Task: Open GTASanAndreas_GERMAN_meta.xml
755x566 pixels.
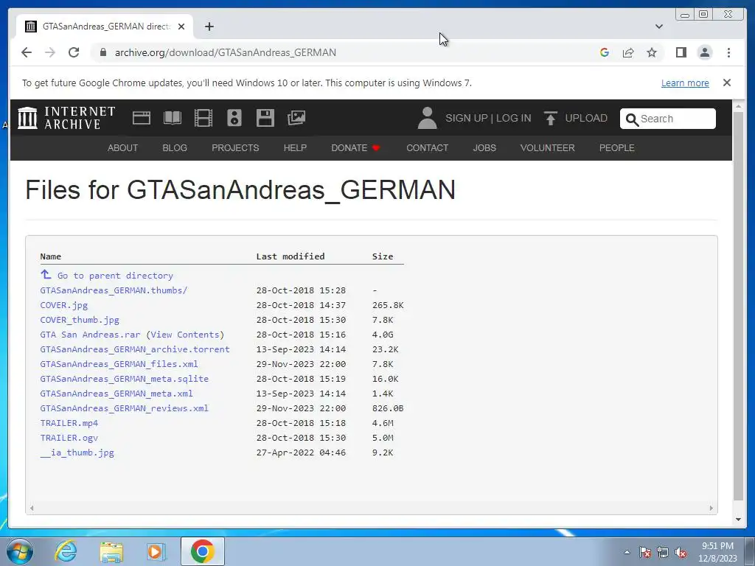Action: [x=116, y=394]
